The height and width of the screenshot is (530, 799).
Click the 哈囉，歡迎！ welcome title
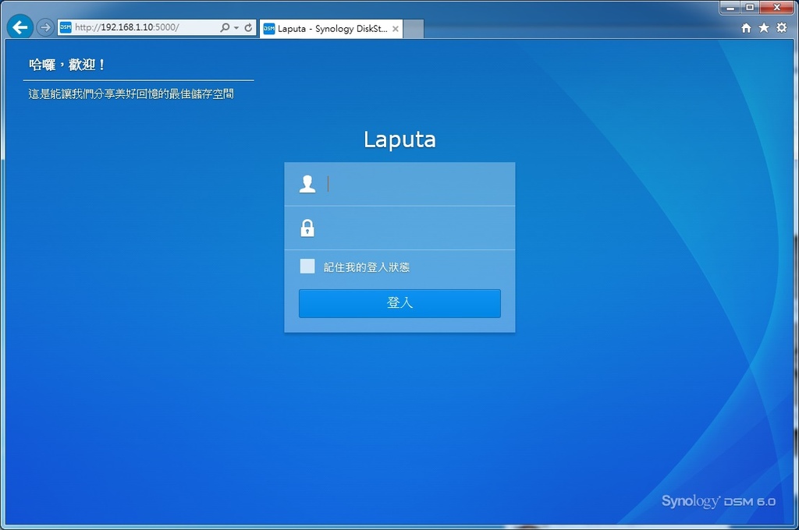click(x=67, y=65)
